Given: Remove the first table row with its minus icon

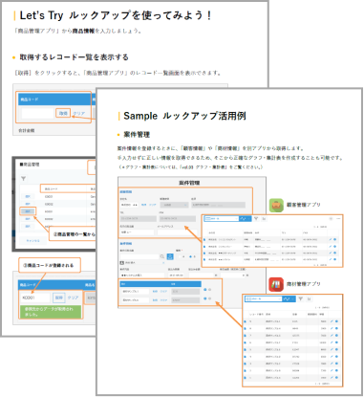Looking at the screenshot, I should [209, 290].
